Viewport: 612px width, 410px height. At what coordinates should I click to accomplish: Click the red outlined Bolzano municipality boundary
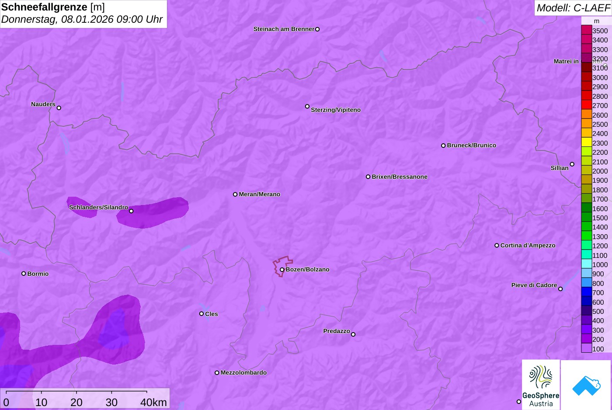coord(283,266)
